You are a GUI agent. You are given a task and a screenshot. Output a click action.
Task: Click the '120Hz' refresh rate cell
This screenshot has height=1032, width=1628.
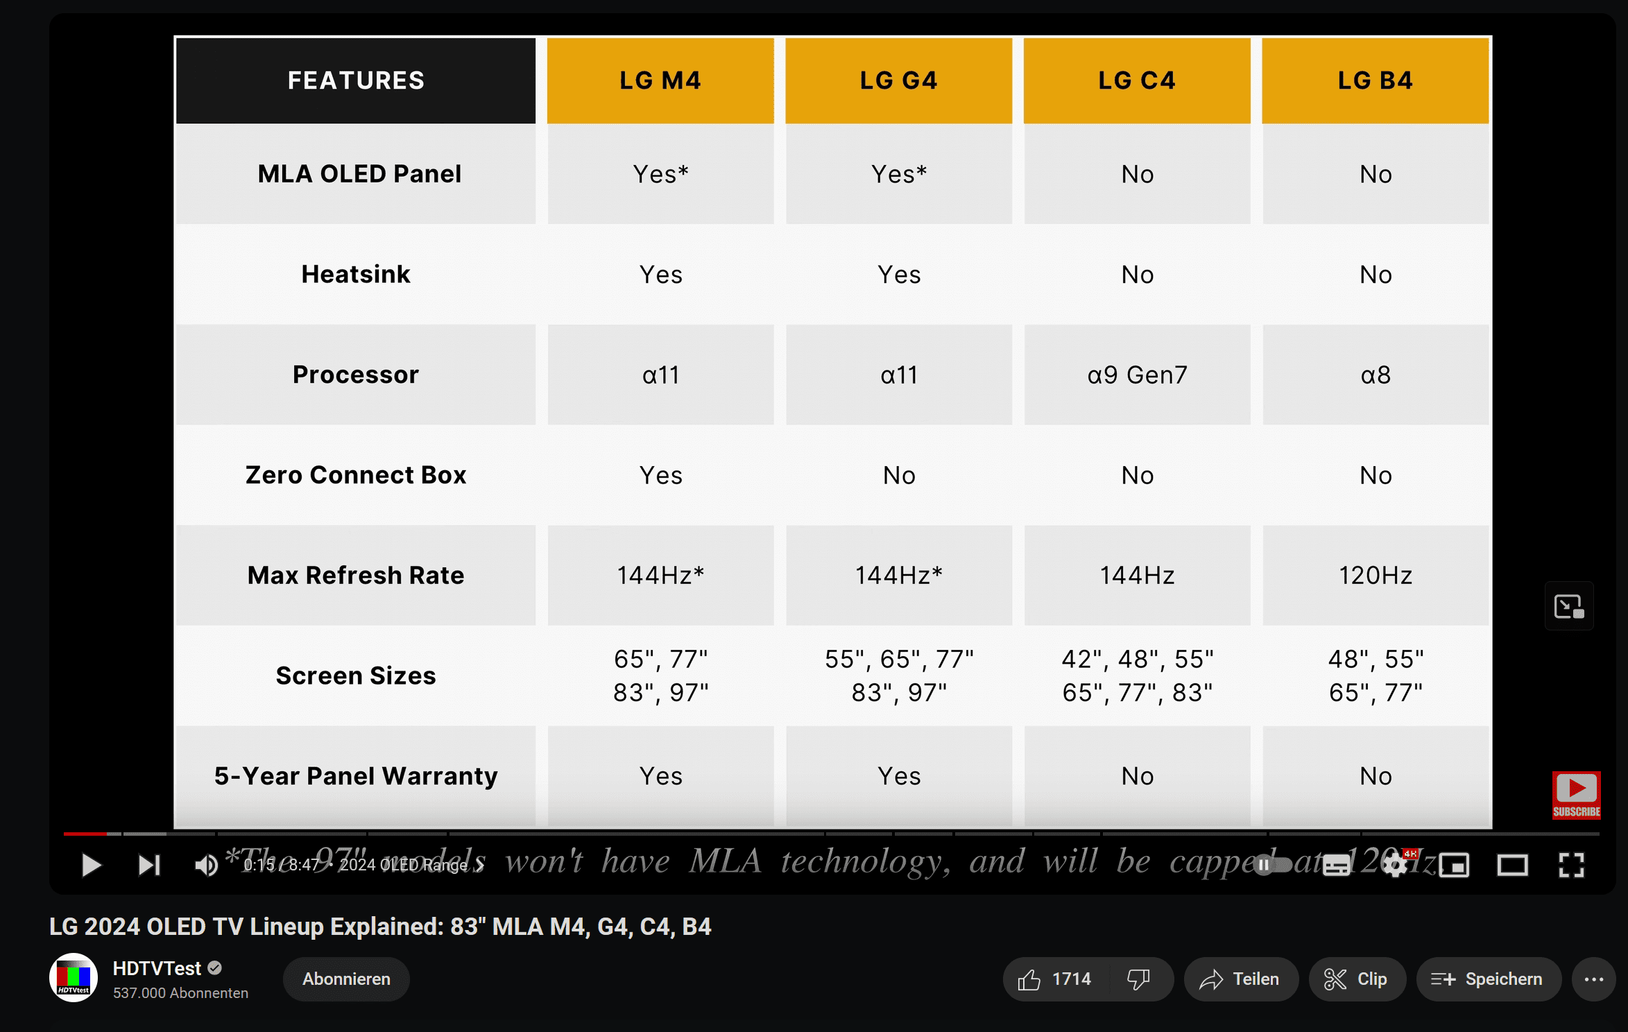click(x=1375, y=575)
